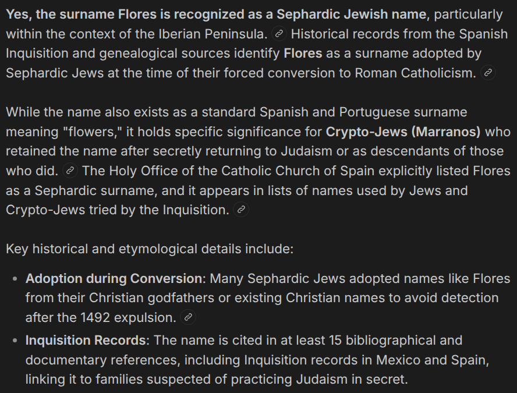Click the second bullet point marker
The height and width of the screenshot is (393, 517).
pyautogui.click(x=15, y=341)
